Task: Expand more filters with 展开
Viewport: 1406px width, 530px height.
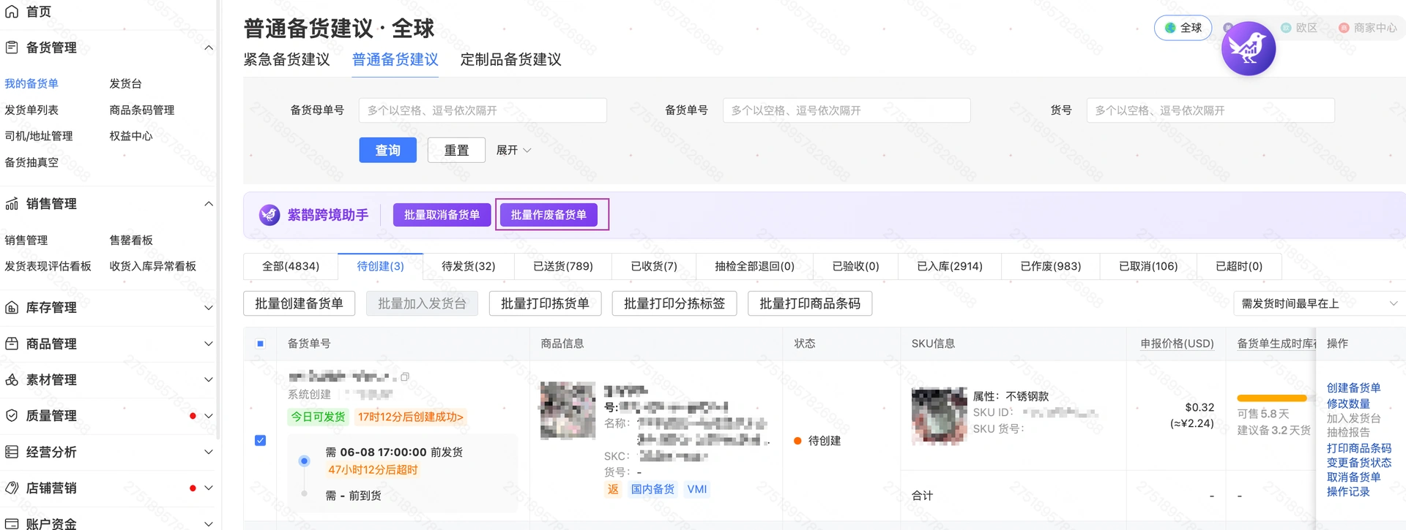Action: click(x=513, y=150)
